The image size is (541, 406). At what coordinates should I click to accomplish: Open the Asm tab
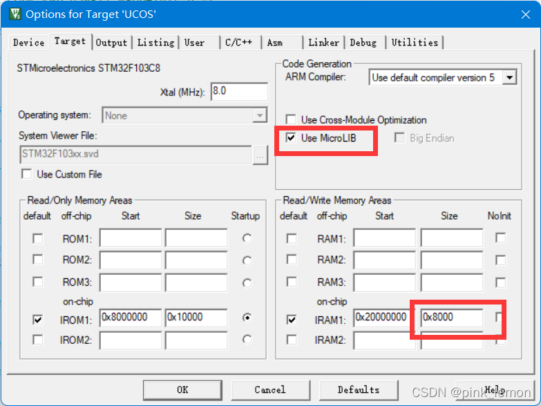tap(274, 43)
